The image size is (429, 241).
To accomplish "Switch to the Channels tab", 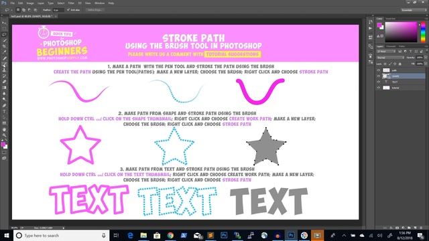I will click(x=391, y=46).
